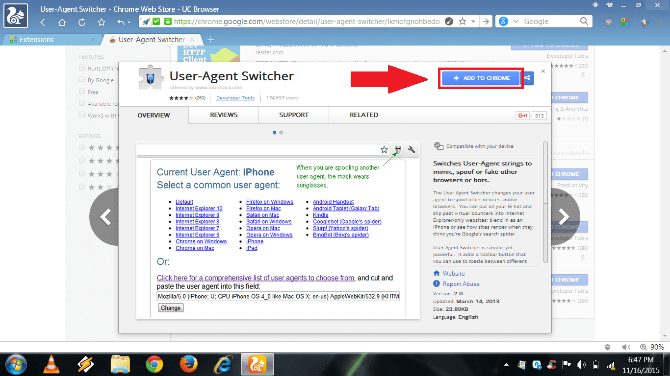Click the UC Browser squirrel logo
Viewport: 670px width, 376px height.
pyautogui.click(x=16, y=17)
